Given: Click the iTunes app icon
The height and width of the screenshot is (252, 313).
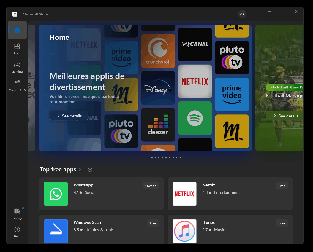Looking at the screenshot, I should click(184, 231).
